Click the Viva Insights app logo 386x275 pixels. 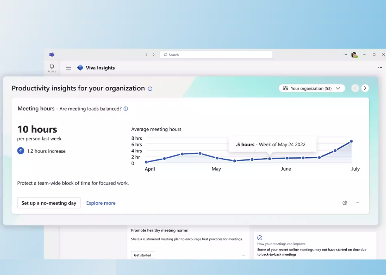click(80, 67)
